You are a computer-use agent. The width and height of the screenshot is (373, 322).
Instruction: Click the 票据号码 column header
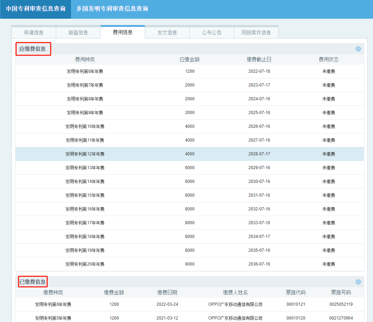[x=341, y=292]
